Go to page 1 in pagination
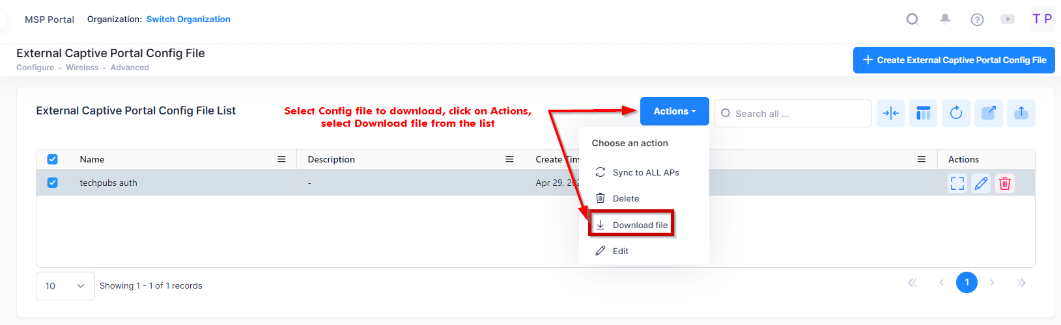This screenshot has width=1061, height=325. click(x=967, y=282)
